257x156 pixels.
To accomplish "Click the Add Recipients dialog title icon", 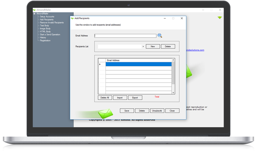I will pyautogui.click(x=72, y=18).
